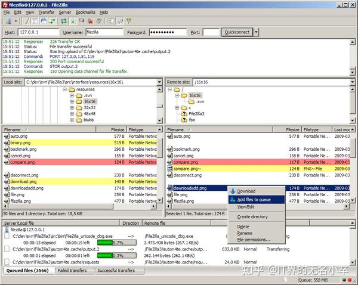The height and width of the screenshot is (285, 358).
Task: Sort local list by Filesize column header
Action: 111,129
